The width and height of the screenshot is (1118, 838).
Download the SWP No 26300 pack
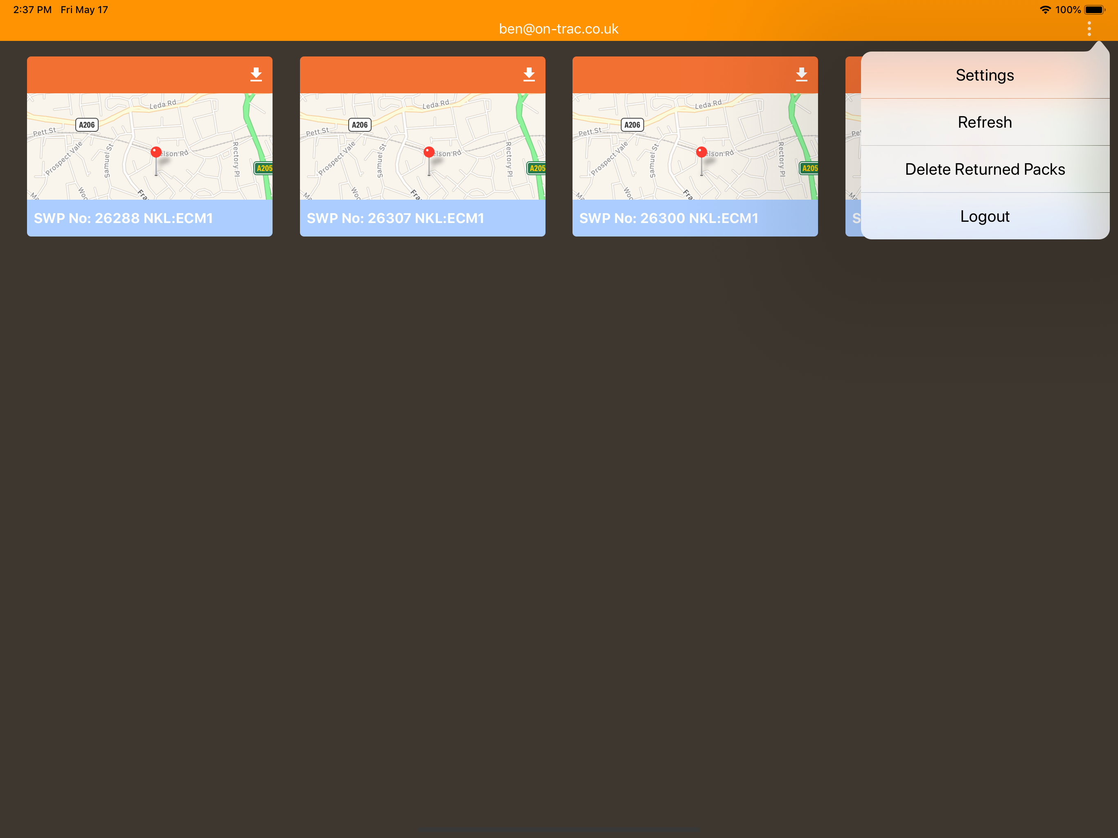802,74
